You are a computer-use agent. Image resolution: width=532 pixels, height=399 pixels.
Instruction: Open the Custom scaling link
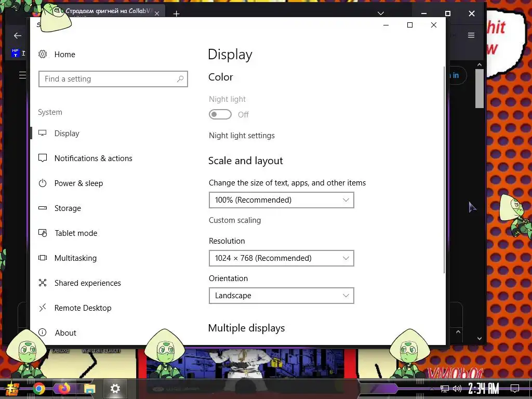tap(235, 220)
